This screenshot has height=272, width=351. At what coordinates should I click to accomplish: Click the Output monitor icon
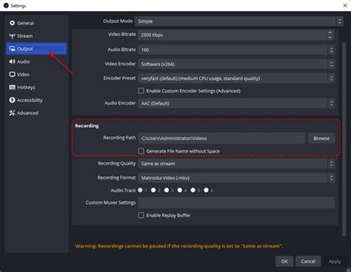point(12,49)
